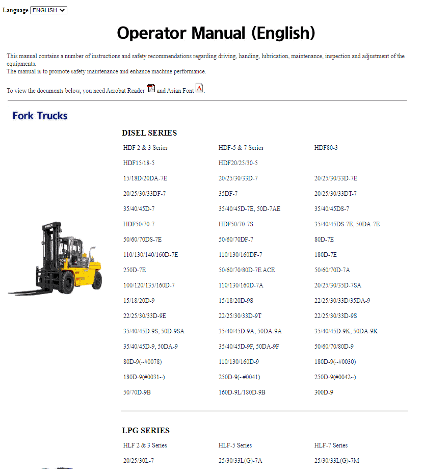Click 35/40/45D-9S, 50D-9SA link
The height and width of the screenshot is (476, 422).
[153, 331]
